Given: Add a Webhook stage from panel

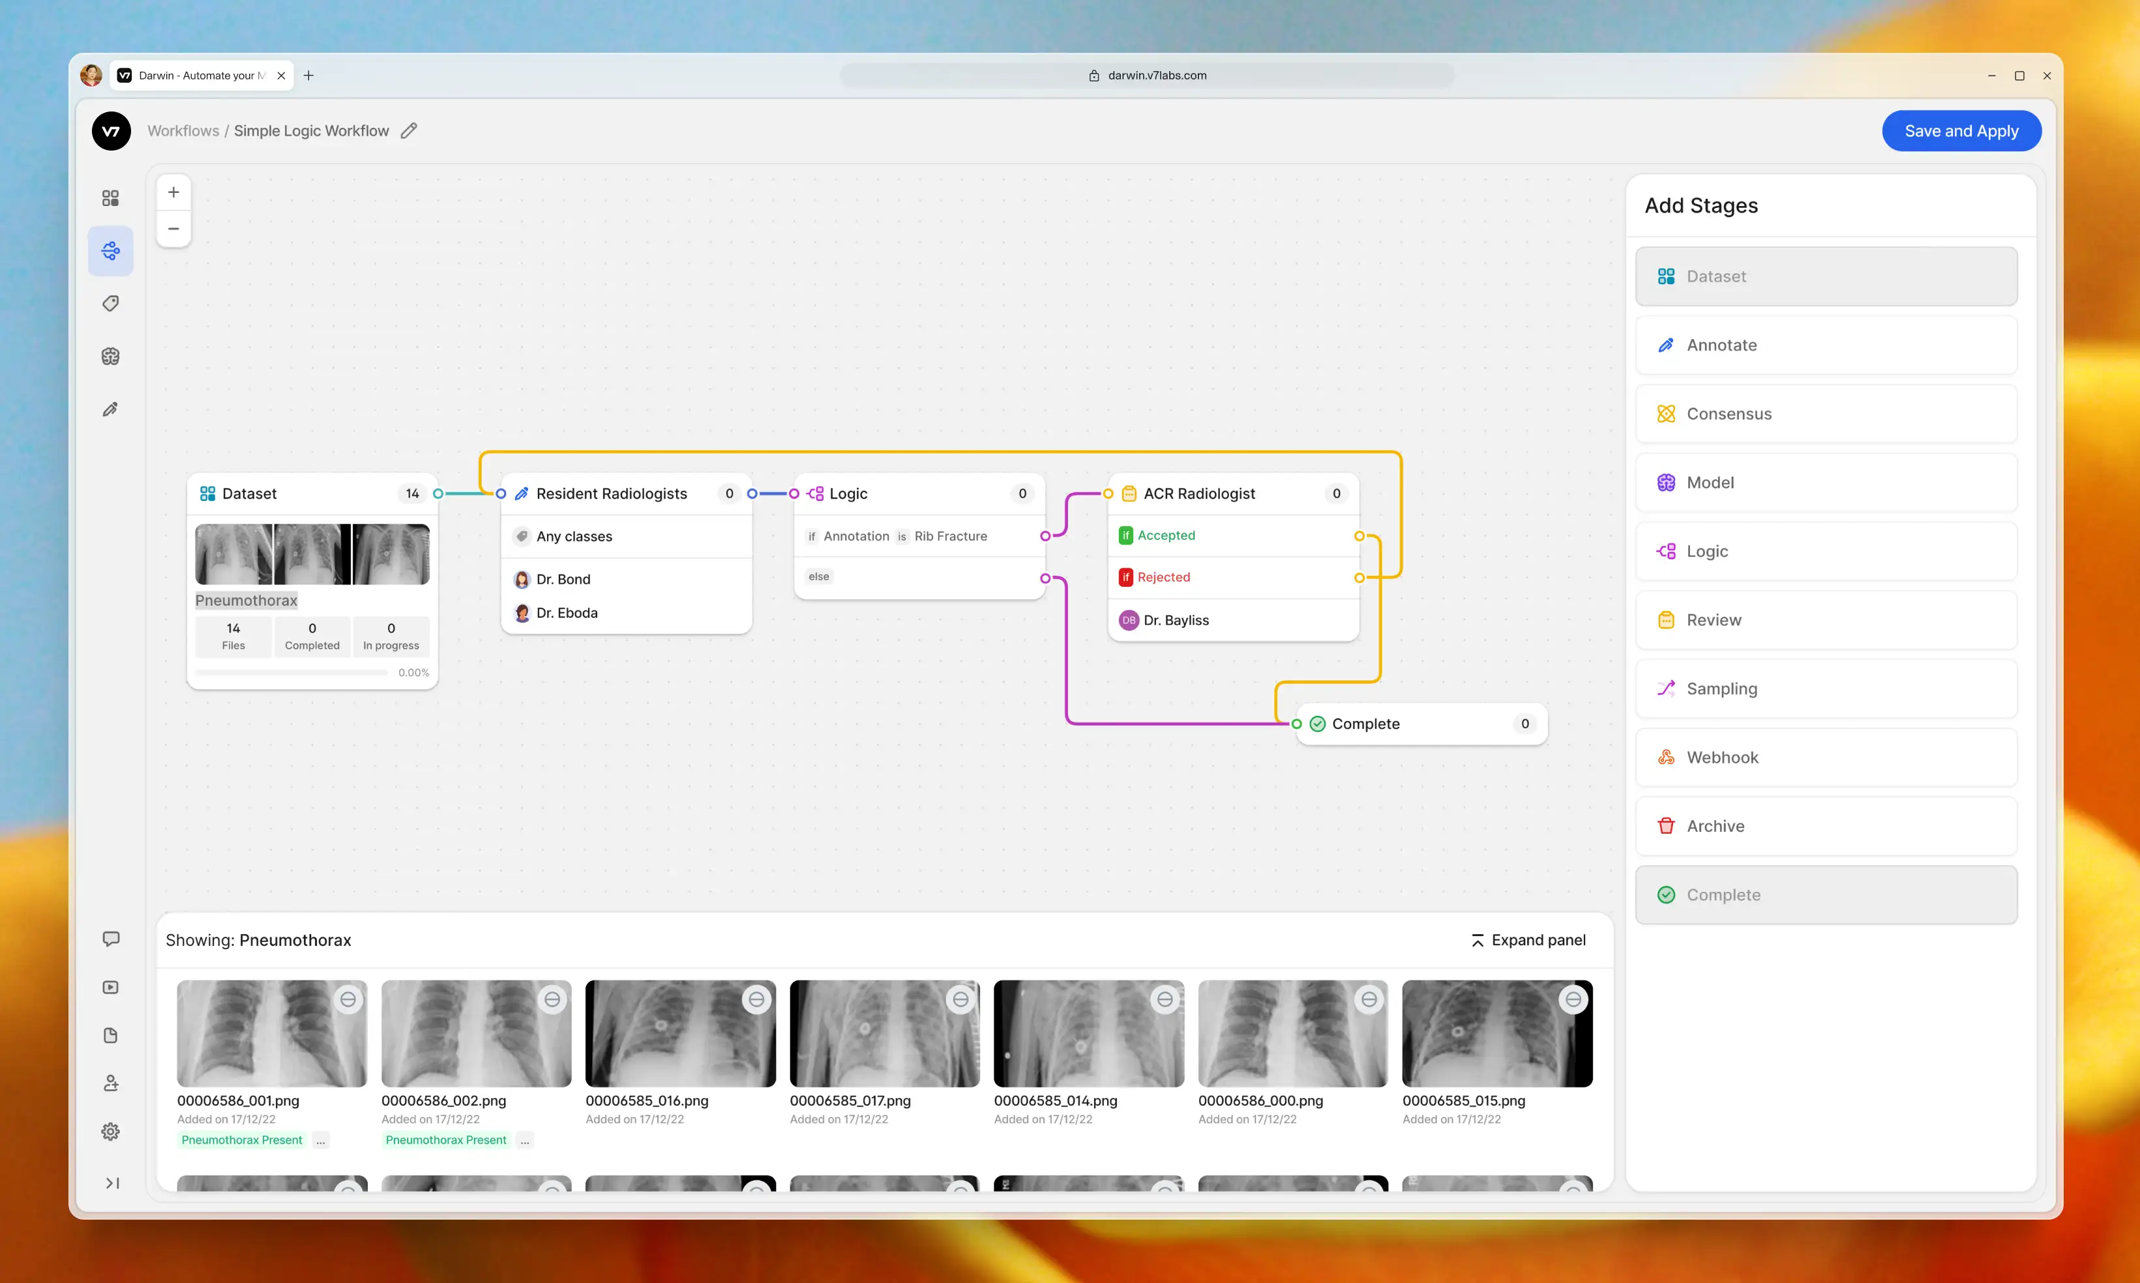Looking at the screenshot, I should pyautogui.click(x=1825, y=758).
